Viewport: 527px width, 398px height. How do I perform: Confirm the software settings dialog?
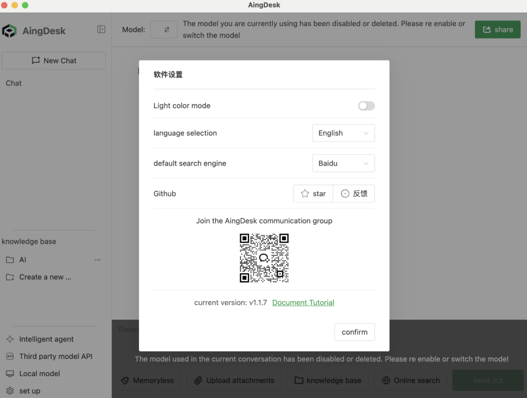[355, 332]
